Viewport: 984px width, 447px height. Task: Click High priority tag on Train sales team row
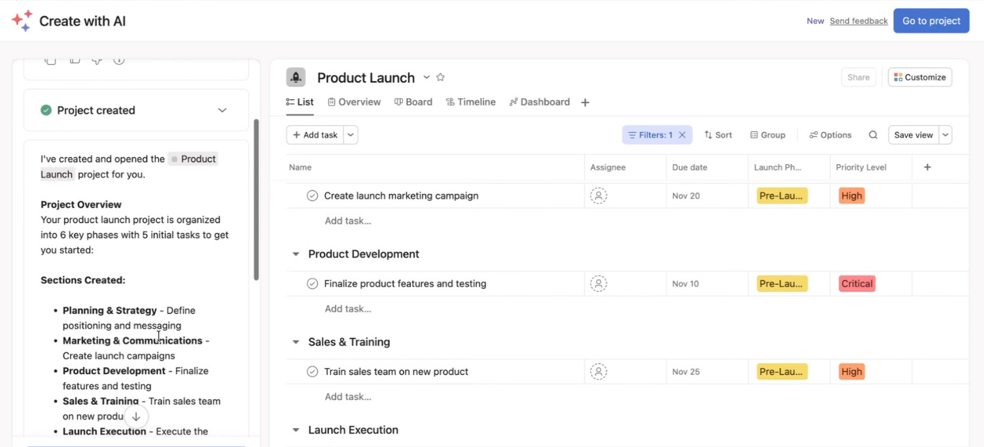point(852,371)
